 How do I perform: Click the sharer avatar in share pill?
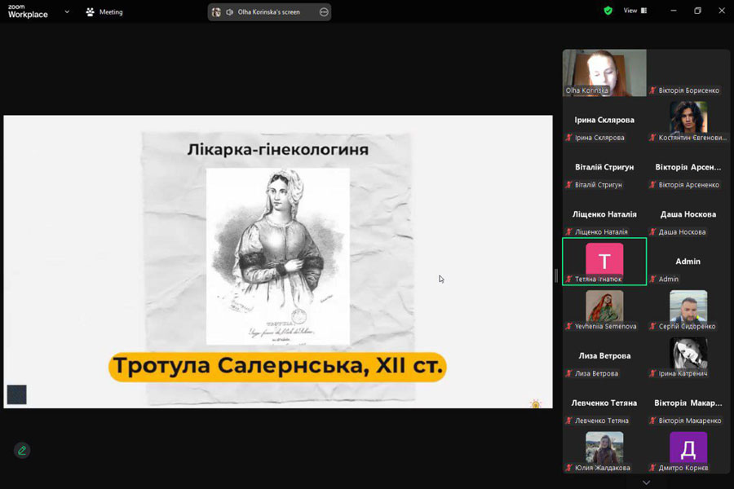[x=216, y=12]
